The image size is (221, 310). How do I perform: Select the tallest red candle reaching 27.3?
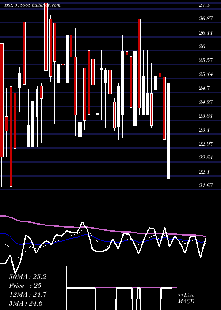click(x=46, y=37)
